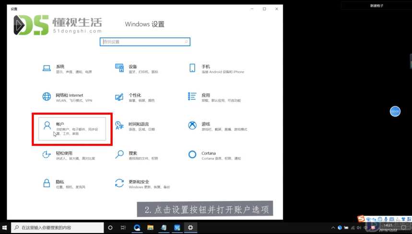
Task: Click the floating blue circle button
Action: tap(395, 111)
